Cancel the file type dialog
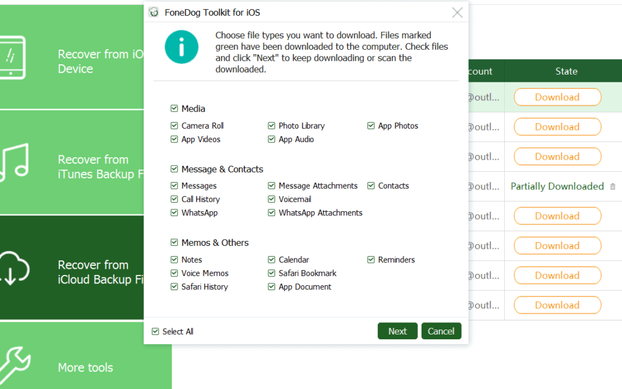This screenshot has height=389, width=622. pyautogui.click(x=441, y=331)
